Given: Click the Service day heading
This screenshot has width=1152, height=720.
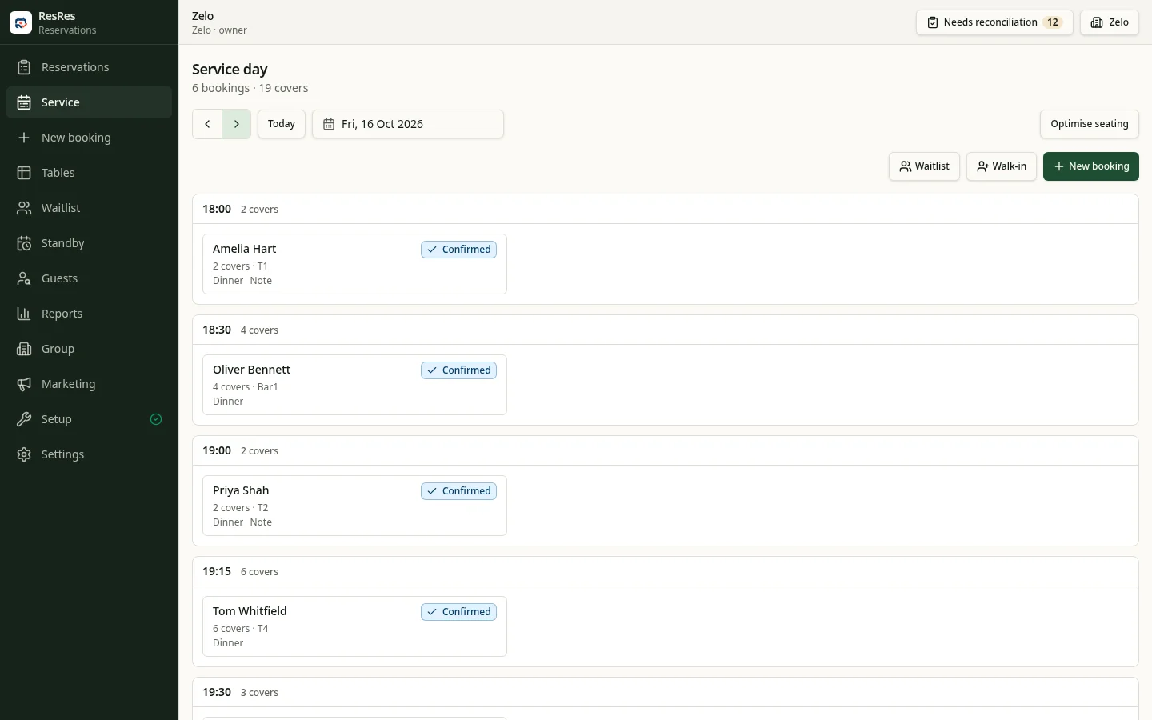Looking at the screenshot, I should tap(230, 70).
